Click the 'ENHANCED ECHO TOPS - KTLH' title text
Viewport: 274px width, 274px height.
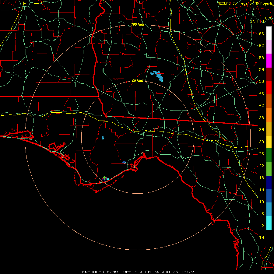(116, 272)
